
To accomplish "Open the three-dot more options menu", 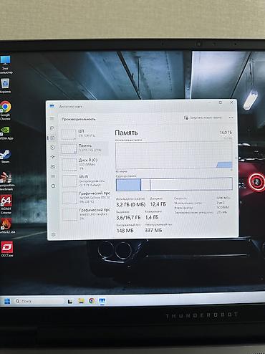I will click(x=231, y=118).
